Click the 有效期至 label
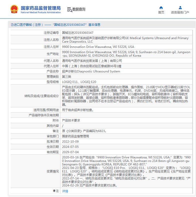This screenshot has width=196, height=197. [53, 152]
